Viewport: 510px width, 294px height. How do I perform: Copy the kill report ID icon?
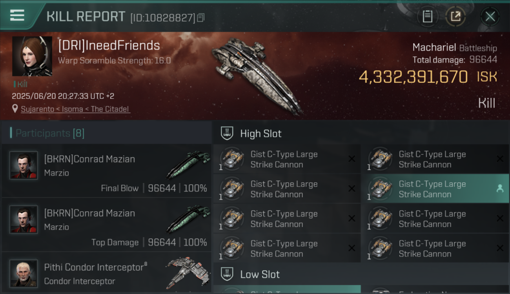coord(200,18)
